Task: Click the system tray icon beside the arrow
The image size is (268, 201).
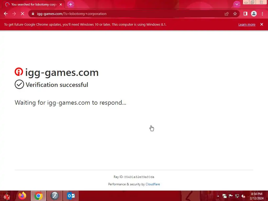Action: click(224, 196)
